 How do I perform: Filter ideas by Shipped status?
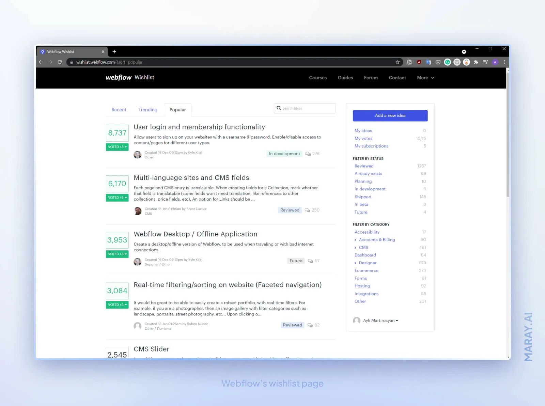coord(362,197)
